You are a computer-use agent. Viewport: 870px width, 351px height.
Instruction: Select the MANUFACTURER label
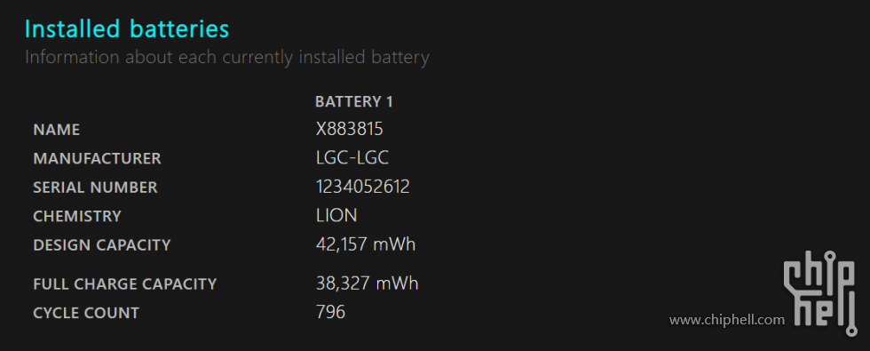(x=97, y=159)
